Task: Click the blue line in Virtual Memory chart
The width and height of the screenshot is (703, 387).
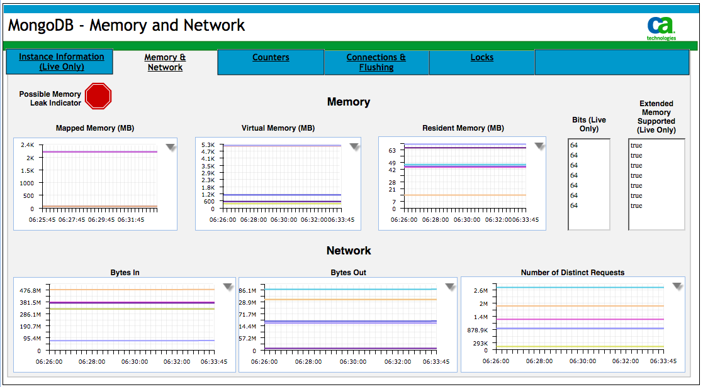Action: click(283, 195)
